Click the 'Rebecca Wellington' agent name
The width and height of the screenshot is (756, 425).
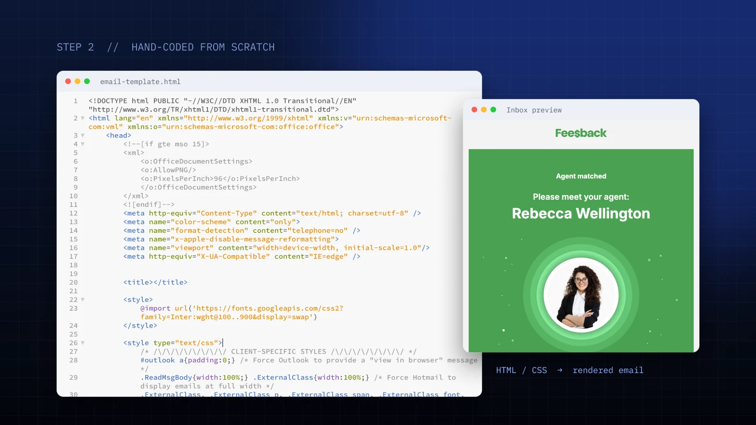point(581,213)
